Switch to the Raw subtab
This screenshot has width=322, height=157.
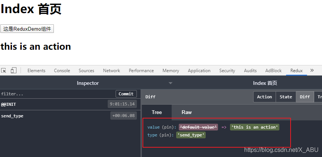pyautogui.click(x=187, y=112)
